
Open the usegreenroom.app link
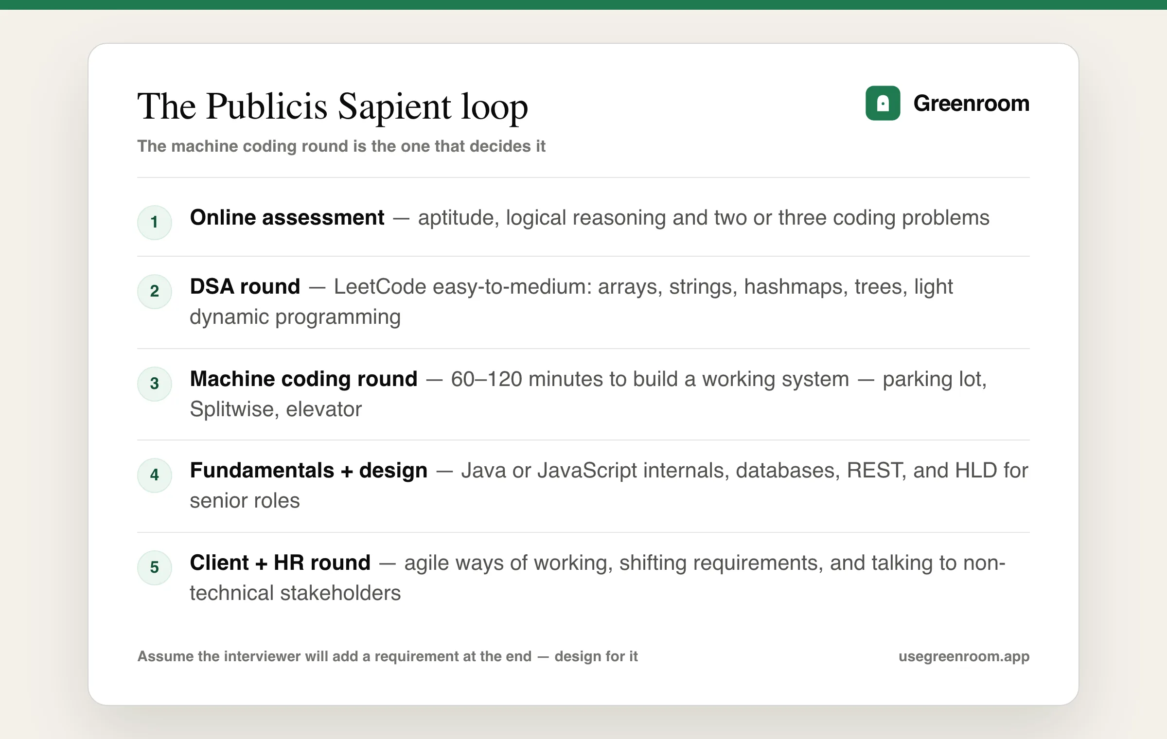(x=964, y=656)
